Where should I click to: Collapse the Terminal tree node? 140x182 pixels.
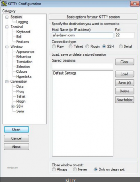[x=7, y=27]
